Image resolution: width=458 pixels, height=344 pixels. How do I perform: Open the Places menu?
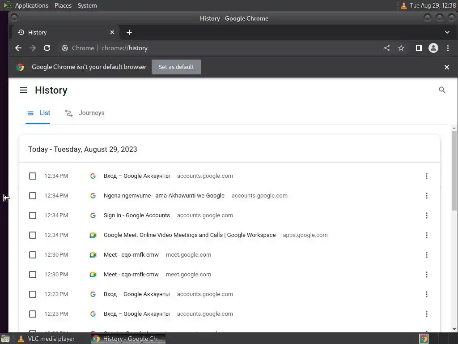click(x=63, y=5)
